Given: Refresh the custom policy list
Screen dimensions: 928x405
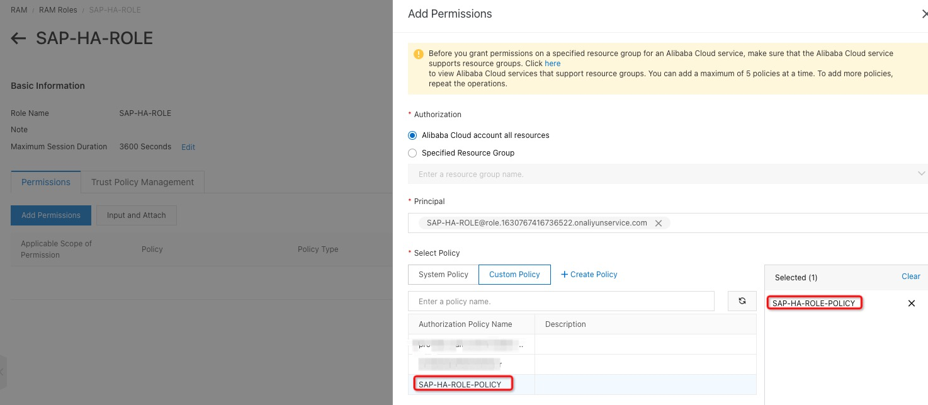Looking at the screenshot, I should (x=742, y=301).
